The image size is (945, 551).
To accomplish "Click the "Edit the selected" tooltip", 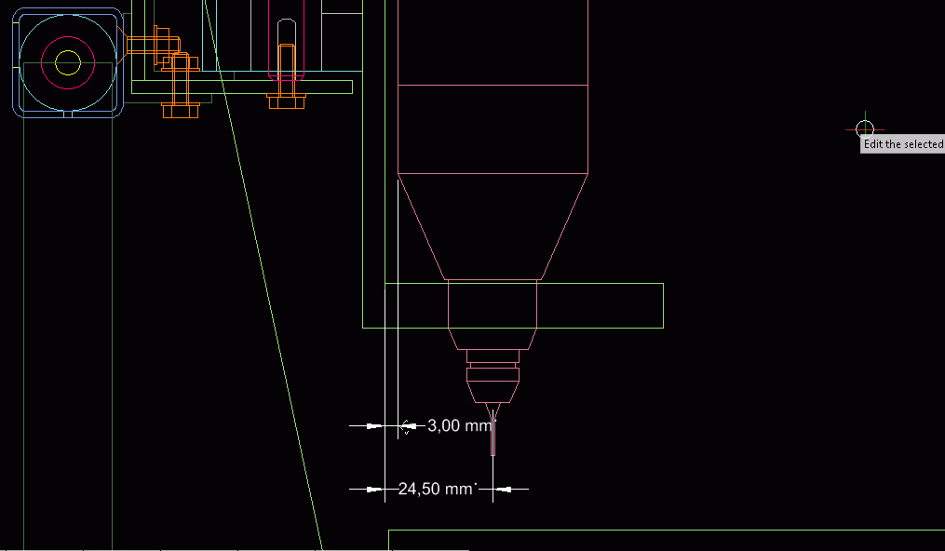I will (902, 144).
